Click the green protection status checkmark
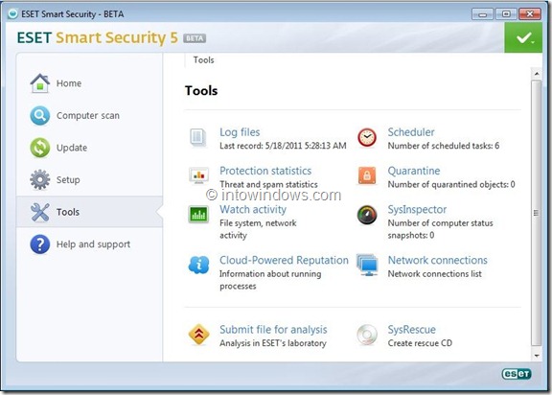This screenshot has height=395, width=552. point(523,37)
